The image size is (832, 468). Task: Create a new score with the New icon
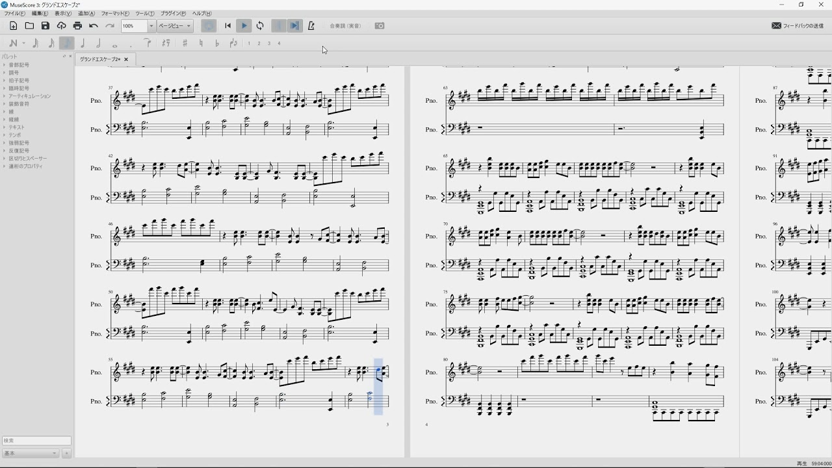point(14,26)
